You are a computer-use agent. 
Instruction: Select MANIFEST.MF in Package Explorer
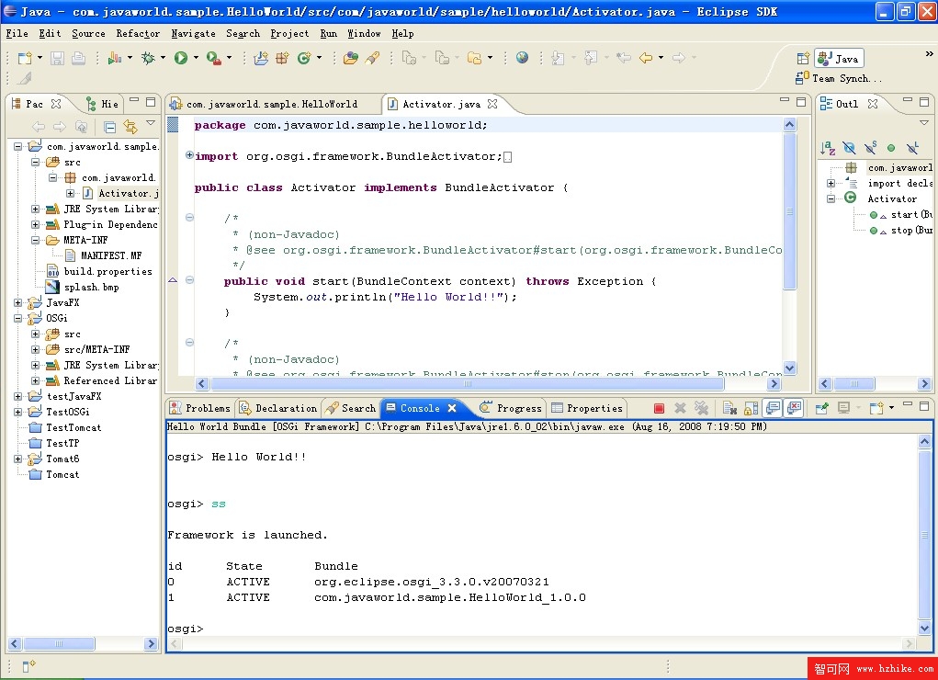coord(111,255)
